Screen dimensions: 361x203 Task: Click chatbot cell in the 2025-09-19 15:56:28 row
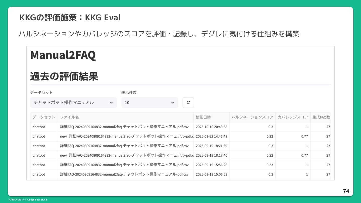coord(44,165)
